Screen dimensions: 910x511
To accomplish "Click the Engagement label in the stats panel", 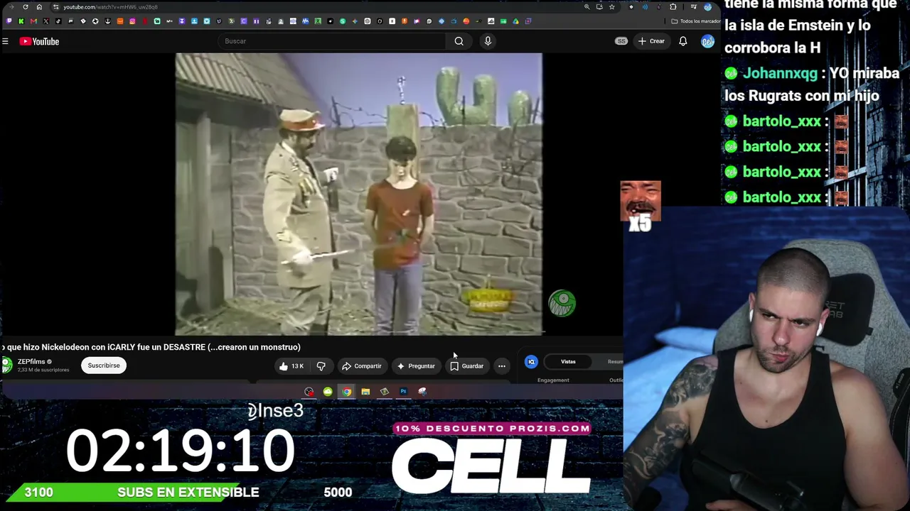I will tap(553, 380).
